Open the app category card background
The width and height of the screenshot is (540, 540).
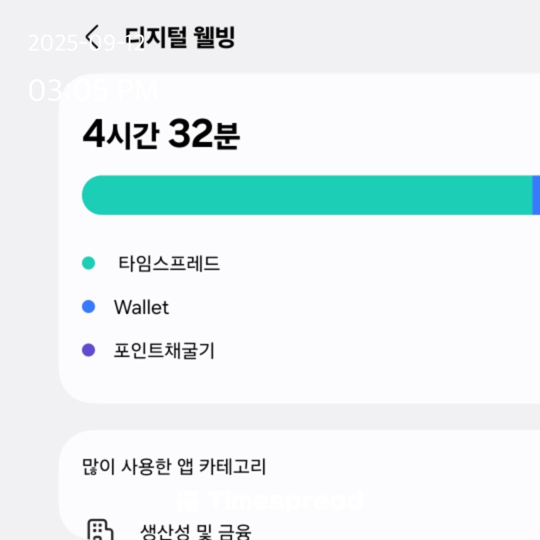[299, 485]
